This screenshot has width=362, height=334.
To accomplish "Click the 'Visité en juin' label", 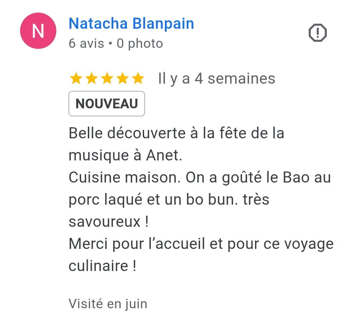I will coord(108,304).
